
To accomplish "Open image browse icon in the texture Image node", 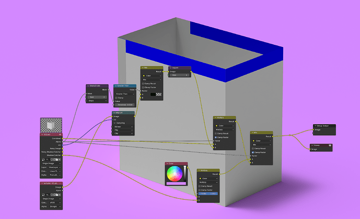I will pos(43,194).
